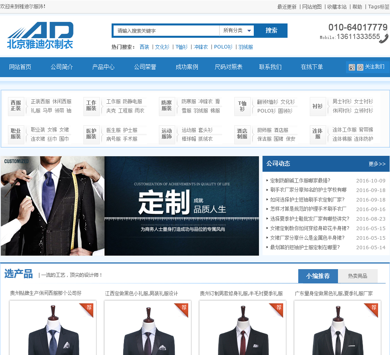Click the AD 北京雅迪尔制衣 logo
Viewport: 390px width, 355px height.
point(40,35)
